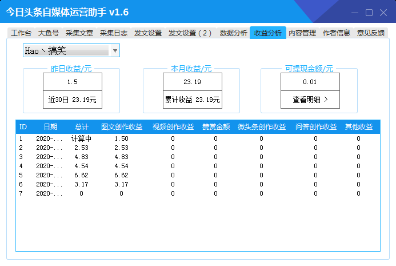Open the 工作台 tab
The image size is (396, 266).
pos(21,33)
